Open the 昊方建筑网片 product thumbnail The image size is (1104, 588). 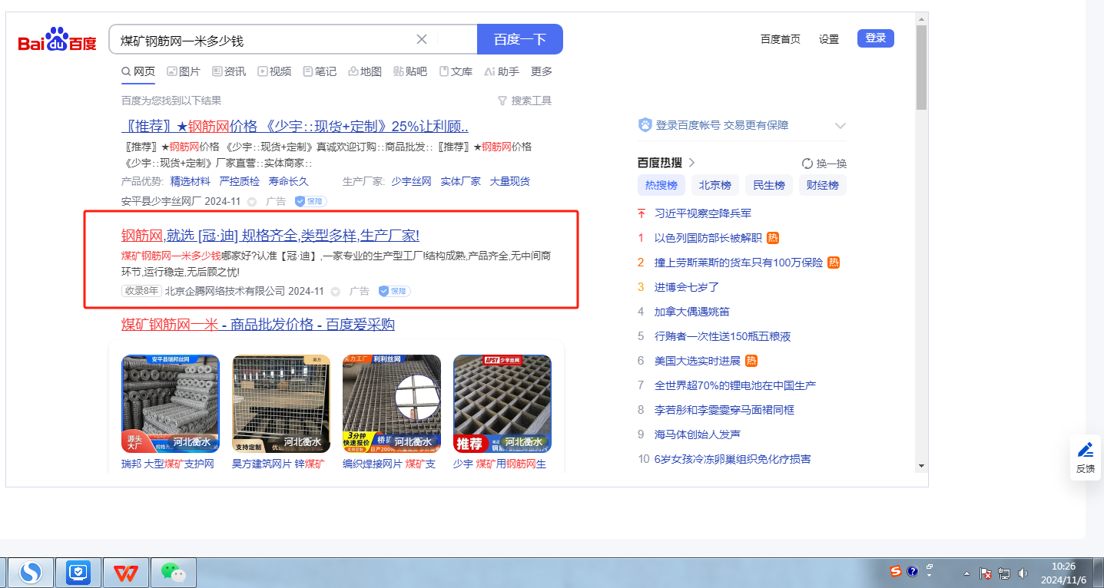click(x=281, y=404)
